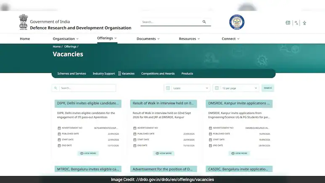
Task: Expand the Resources menu
Action: tap(189, 39)
